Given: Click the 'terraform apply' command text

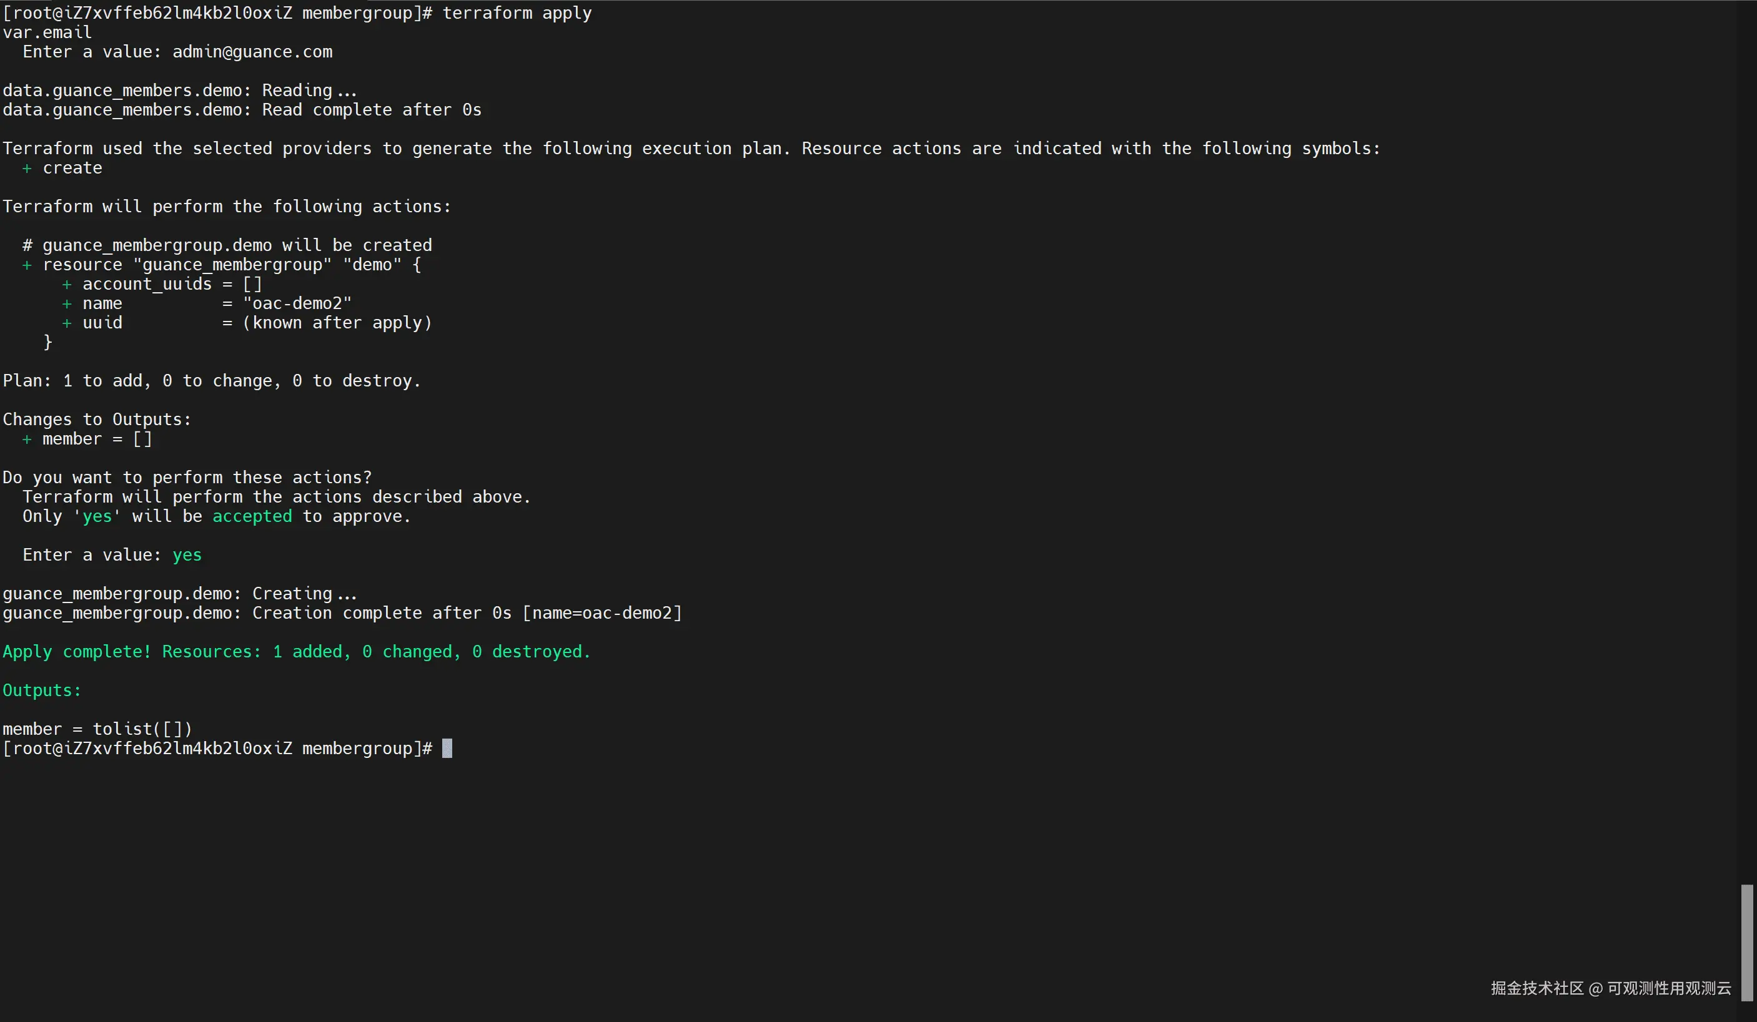Looking at the screenshot, I should [517, 13].
